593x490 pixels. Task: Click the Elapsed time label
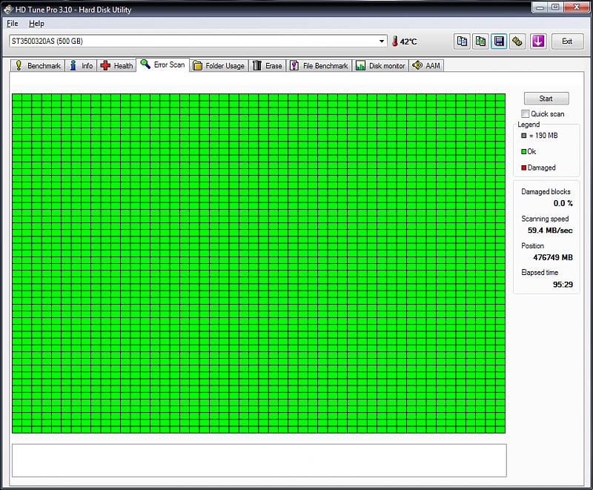pos(540,272)
